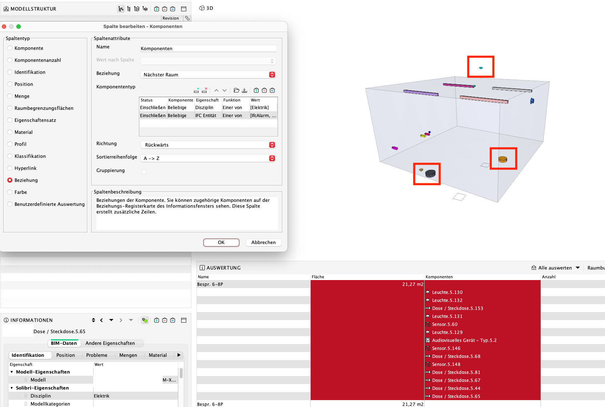Click Alle auswerten button
The width and height of the screenshot is (605, 407).
(x=552, y=268)
